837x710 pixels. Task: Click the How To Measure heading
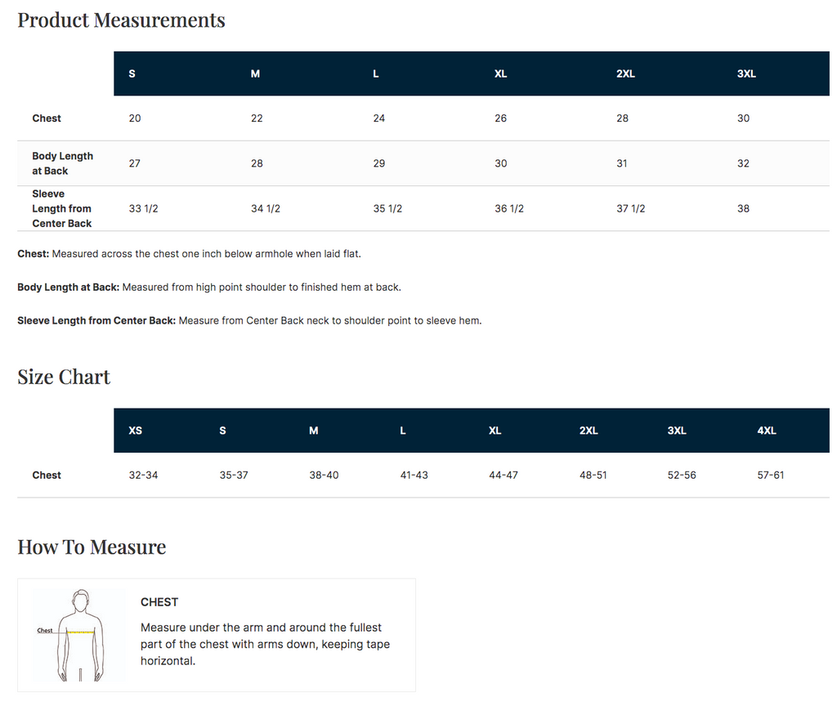click(92, 547)
